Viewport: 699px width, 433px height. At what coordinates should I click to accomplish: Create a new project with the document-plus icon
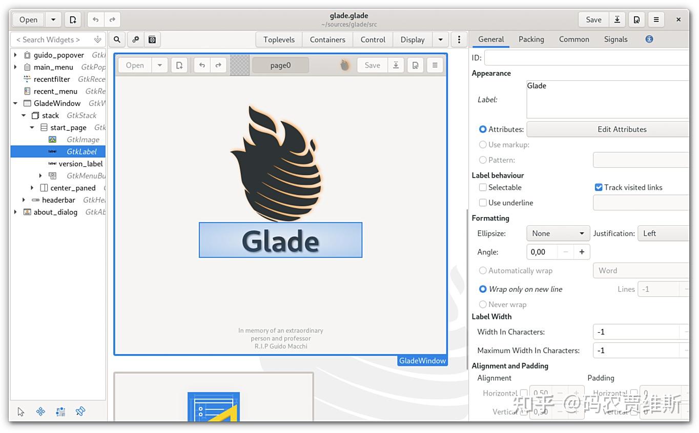(x=73, y=20)
